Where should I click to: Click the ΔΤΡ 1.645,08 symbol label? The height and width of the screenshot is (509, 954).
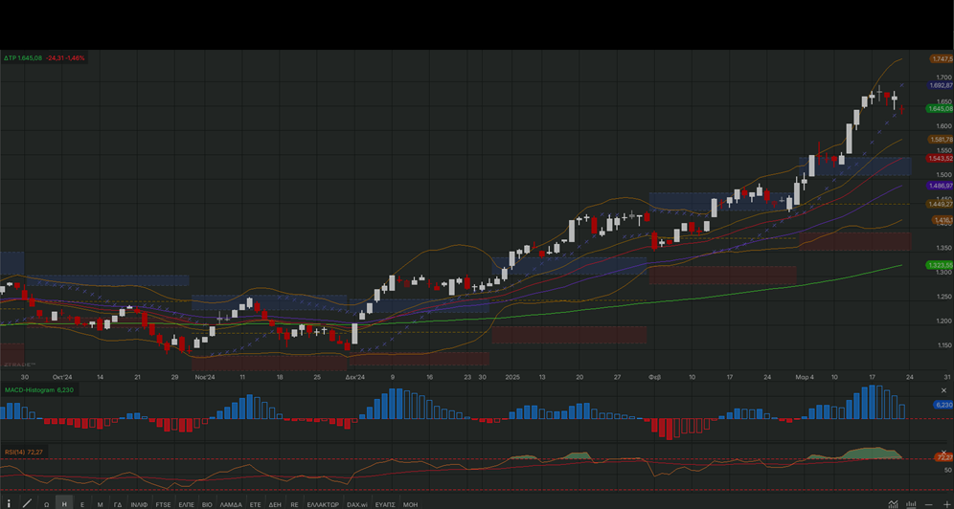tap(23, 57)
